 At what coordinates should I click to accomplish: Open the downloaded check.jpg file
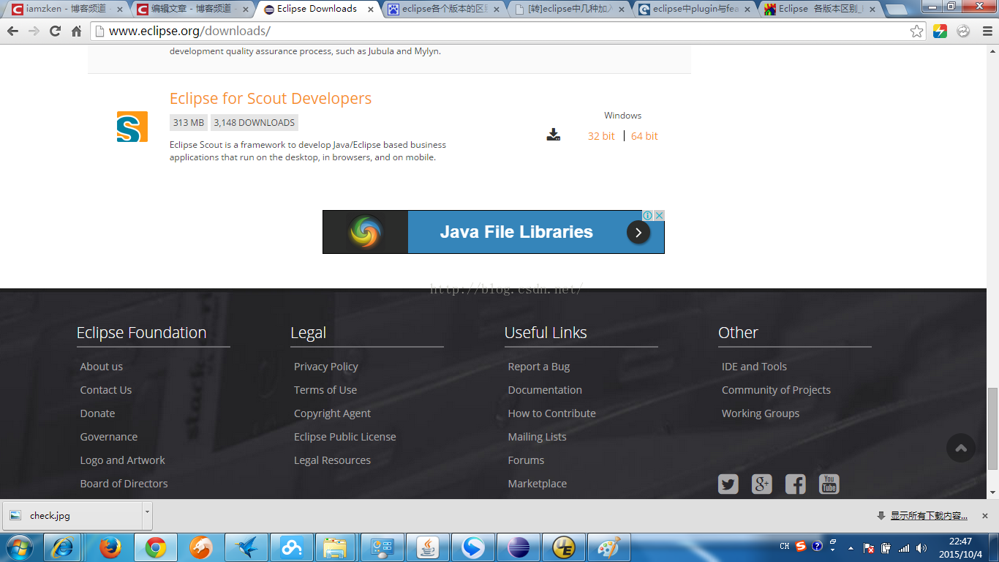[x=72, y=515]
